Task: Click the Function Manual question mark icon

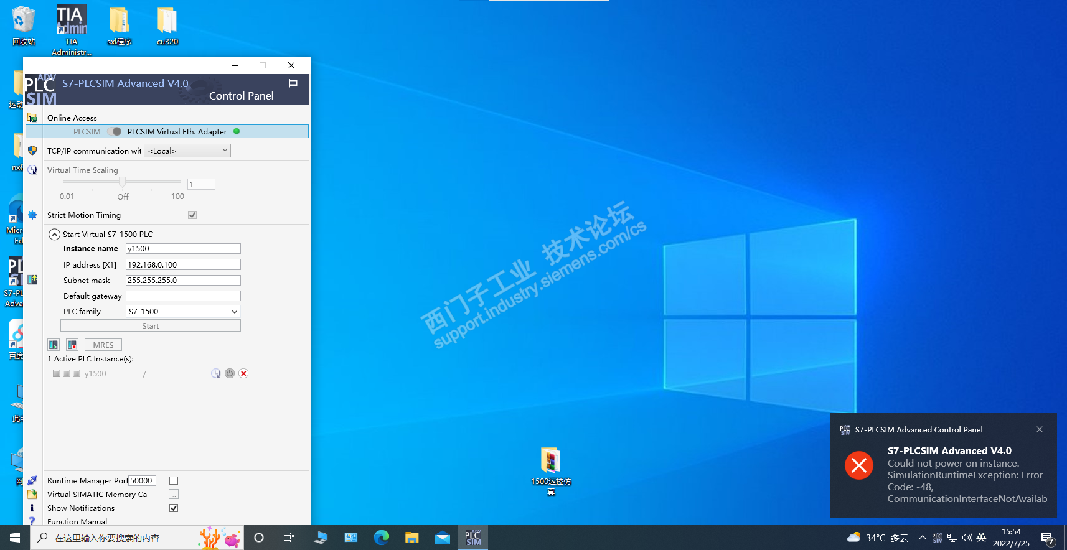Action: 32,521
